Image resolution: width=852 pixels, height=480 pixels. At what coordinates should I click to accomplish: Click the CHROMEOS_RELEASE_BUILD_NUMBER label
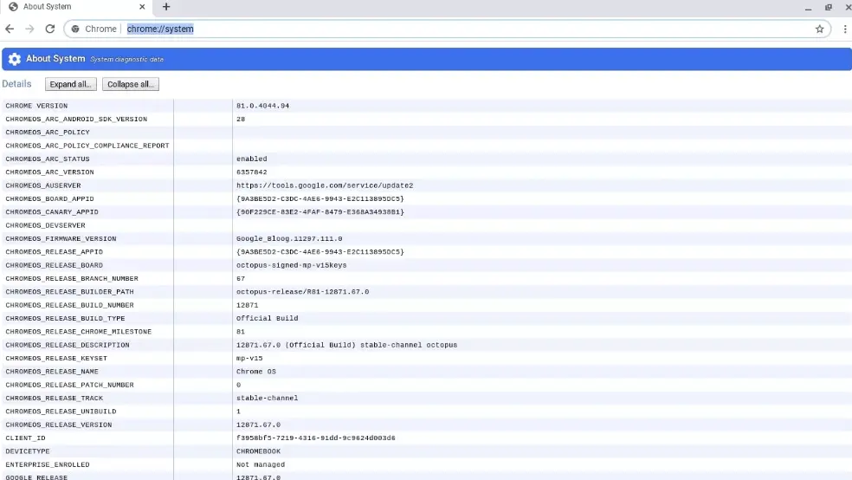(x=69, y=306)
